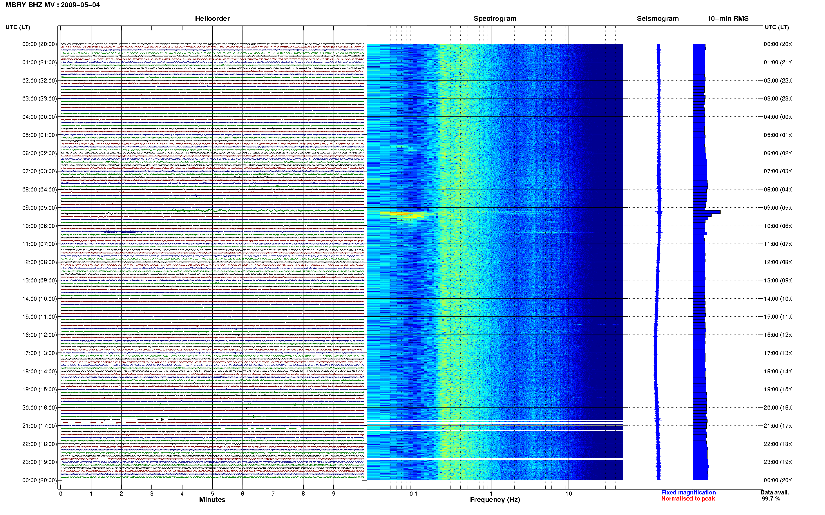Click the wavy green helicorder trace at 09:10

point(212,211)
